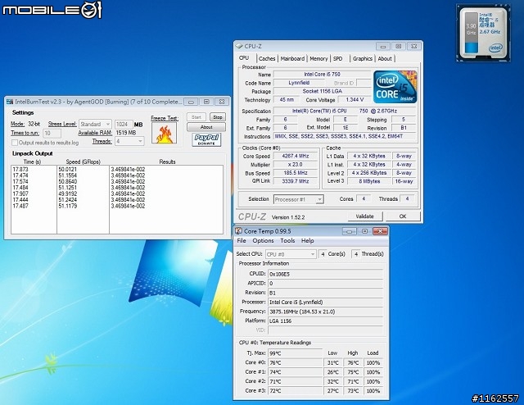The width and height of the screenshot is (524, 405).
Task: Select the CPU tab in CPU-Z
Action: coord(244,58)
